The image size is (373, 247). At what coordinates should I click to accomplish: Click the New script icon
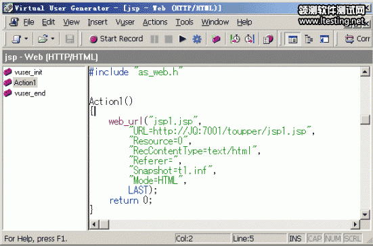pos(17,39)
